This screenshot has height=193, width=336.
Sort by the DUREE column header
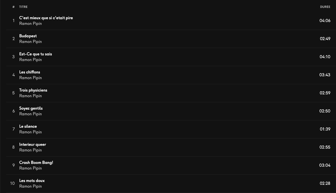click(325, 7)
